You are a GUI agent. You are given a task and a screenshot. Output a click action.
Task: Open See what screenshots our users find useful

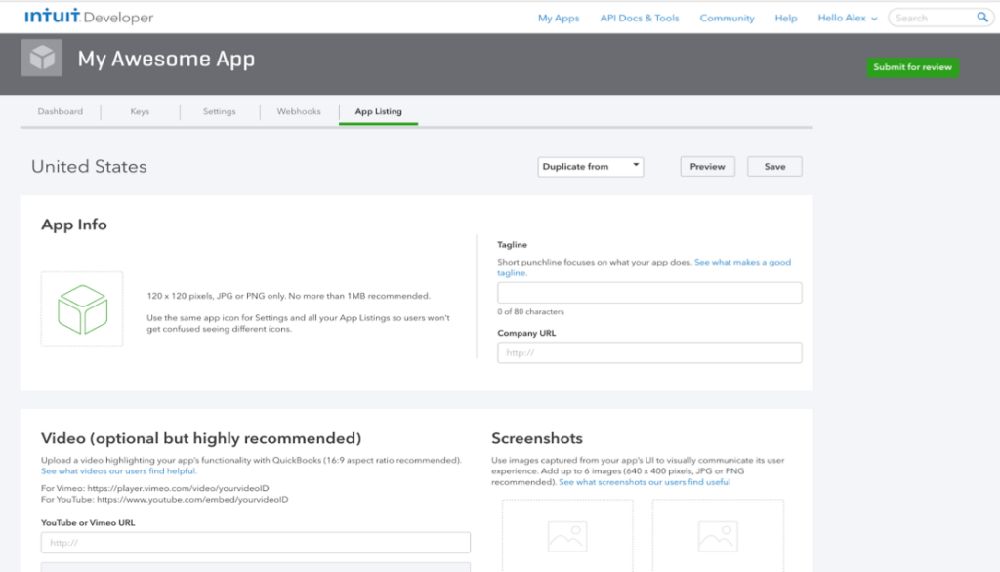coord(645,482)
